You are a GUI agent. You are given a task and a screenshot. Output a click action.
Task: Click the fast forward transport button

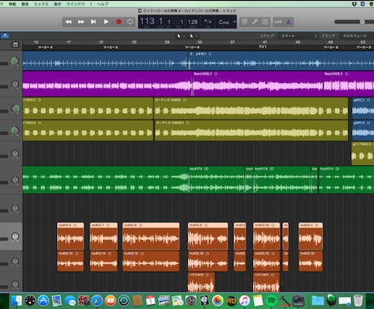(81, 22)
